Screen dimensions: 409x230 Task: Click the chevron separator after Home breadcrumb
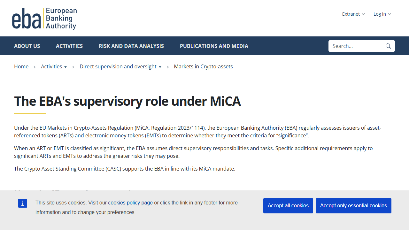point(35,67)
